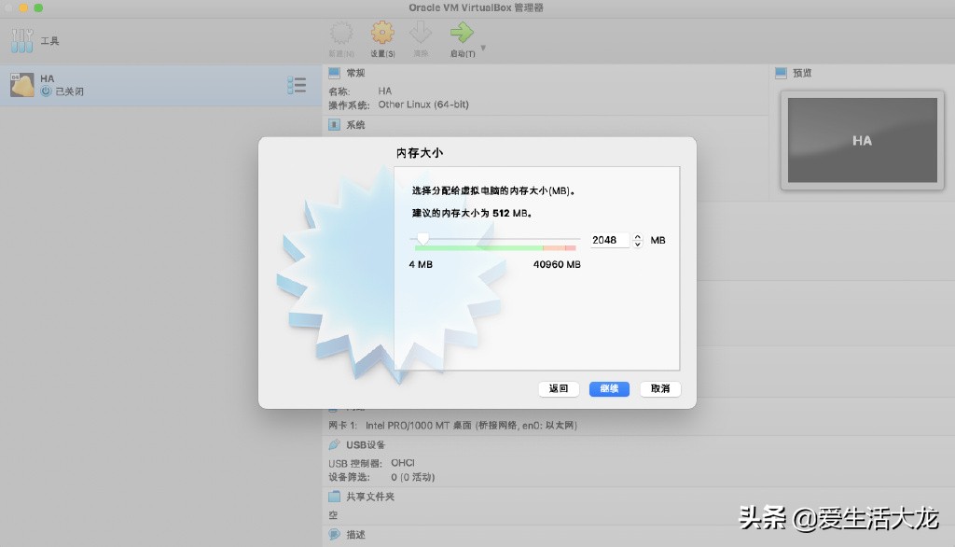This screenshot has width=955, height=547.
Task: Click the 共享文件夹 folder icon
Action: pyautogui.click(x=333, y=496)
